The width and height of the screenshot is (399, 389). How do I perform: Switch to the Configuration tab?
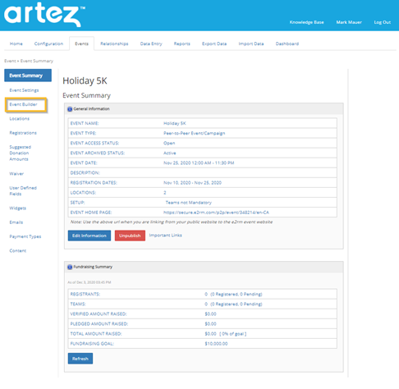48,43
